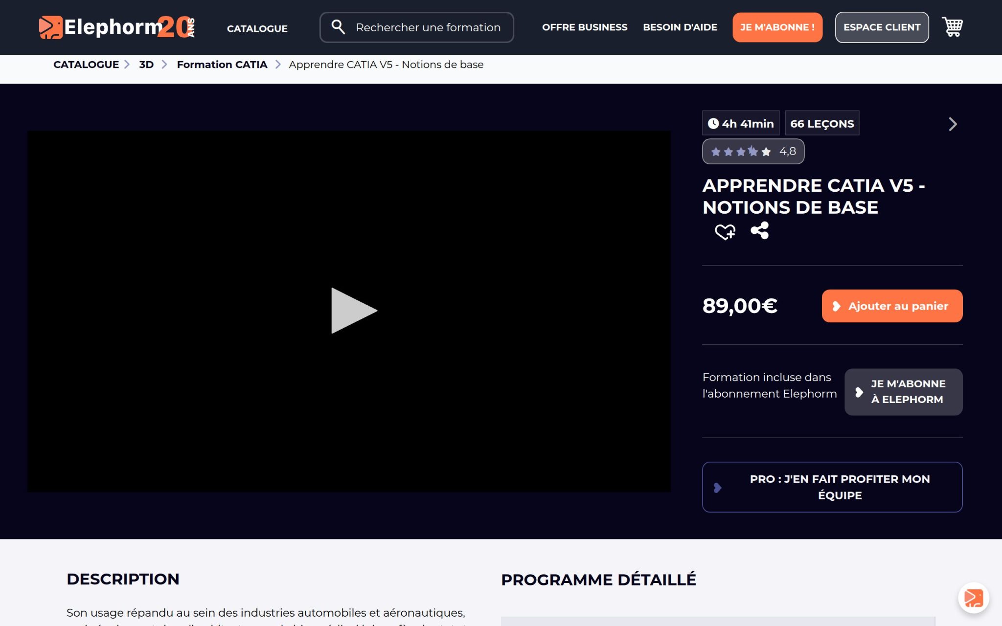
Task: Click the 66 LEÇONS badge
Action: pos(822,123)
